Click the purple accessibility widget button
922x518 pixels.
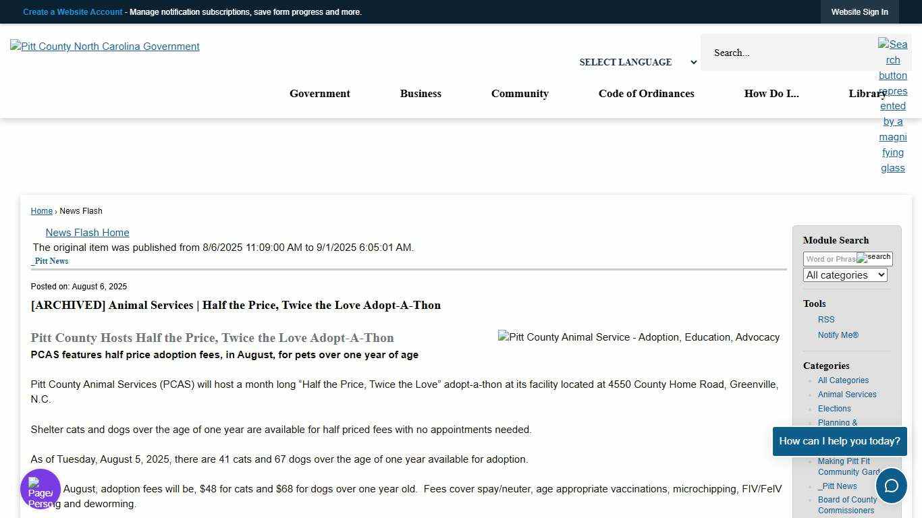pyautogui.click(x=40, y=489)
